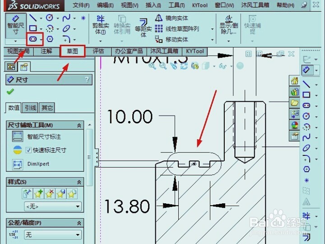Open the 视图(V) menu
The width and height of the screenshot is (325, 244).
130,5
